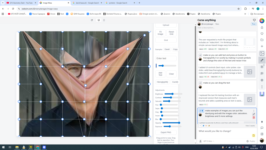Open the Public visibility selector
The width and height of the screenshot is (266, 150).
251,141
